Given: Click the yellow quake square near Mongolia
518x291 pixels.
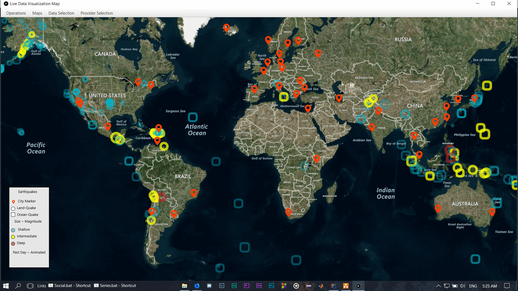Looking at the screenshot, I should coord(487,86).
